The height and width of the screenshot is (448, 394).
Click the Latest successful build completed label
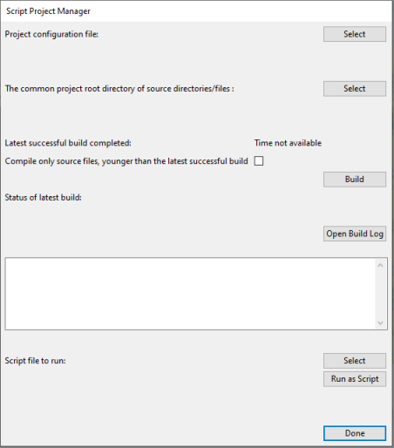pos(68,143)
